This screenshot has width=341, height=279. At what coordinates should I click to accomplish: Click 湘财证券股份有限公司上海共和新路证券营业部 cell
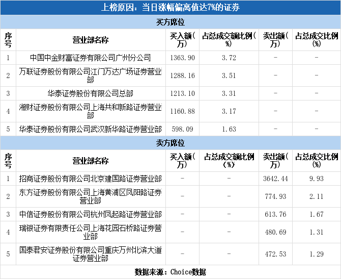coord(91,111)
